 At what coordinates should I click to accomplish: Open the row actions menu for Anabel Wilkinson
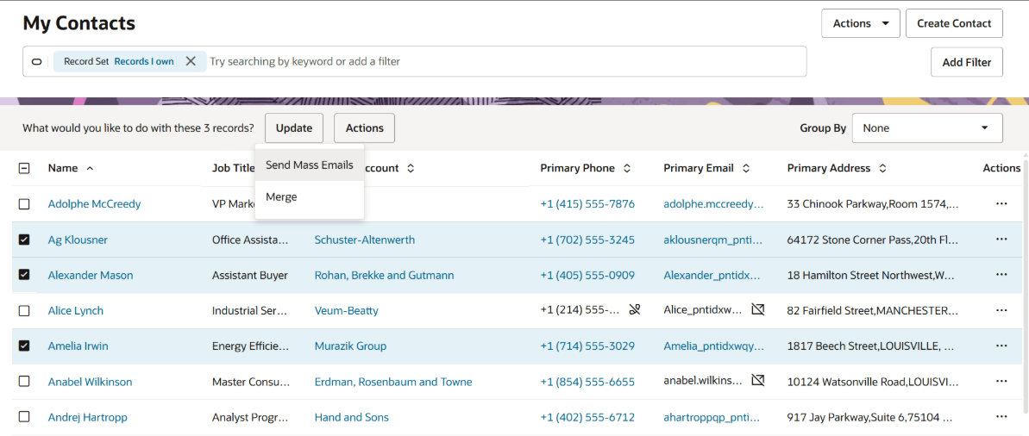pyautogui.click(x=1001, y=381)
